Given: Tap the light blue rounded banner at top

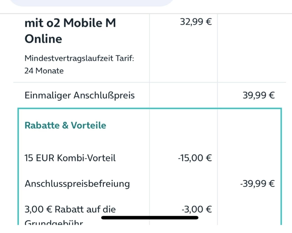Looking at the screenshot, I should coord(91,3).
